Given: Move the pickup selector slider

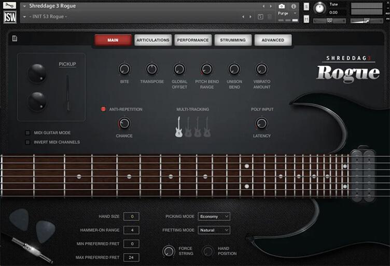Looking at the screenshot, I should click(x=67, y=93).
